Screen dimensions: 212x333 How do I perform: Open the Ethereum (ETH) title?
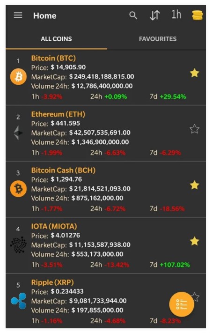point(58,114)
